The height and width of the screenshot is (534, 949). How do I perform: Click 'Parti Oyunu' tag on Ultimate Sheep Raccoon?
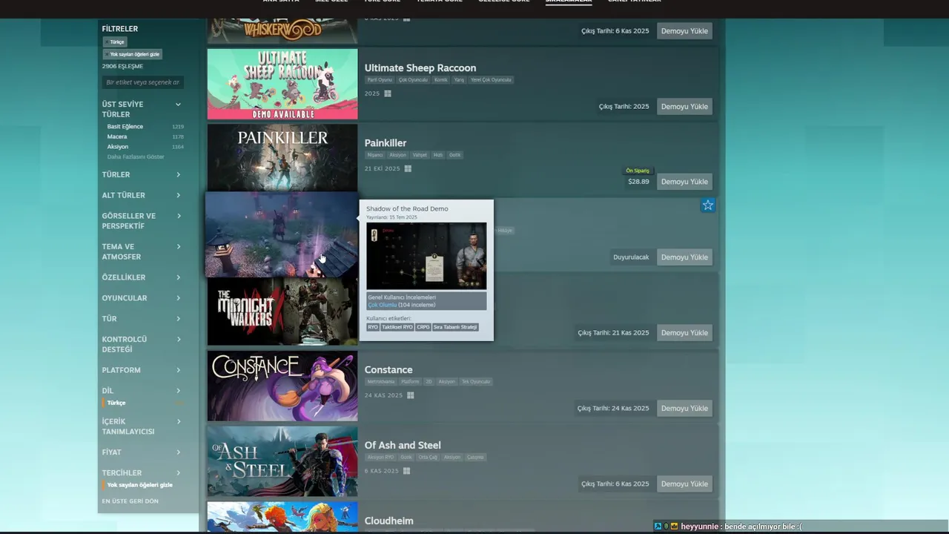[x=380, y=80]
